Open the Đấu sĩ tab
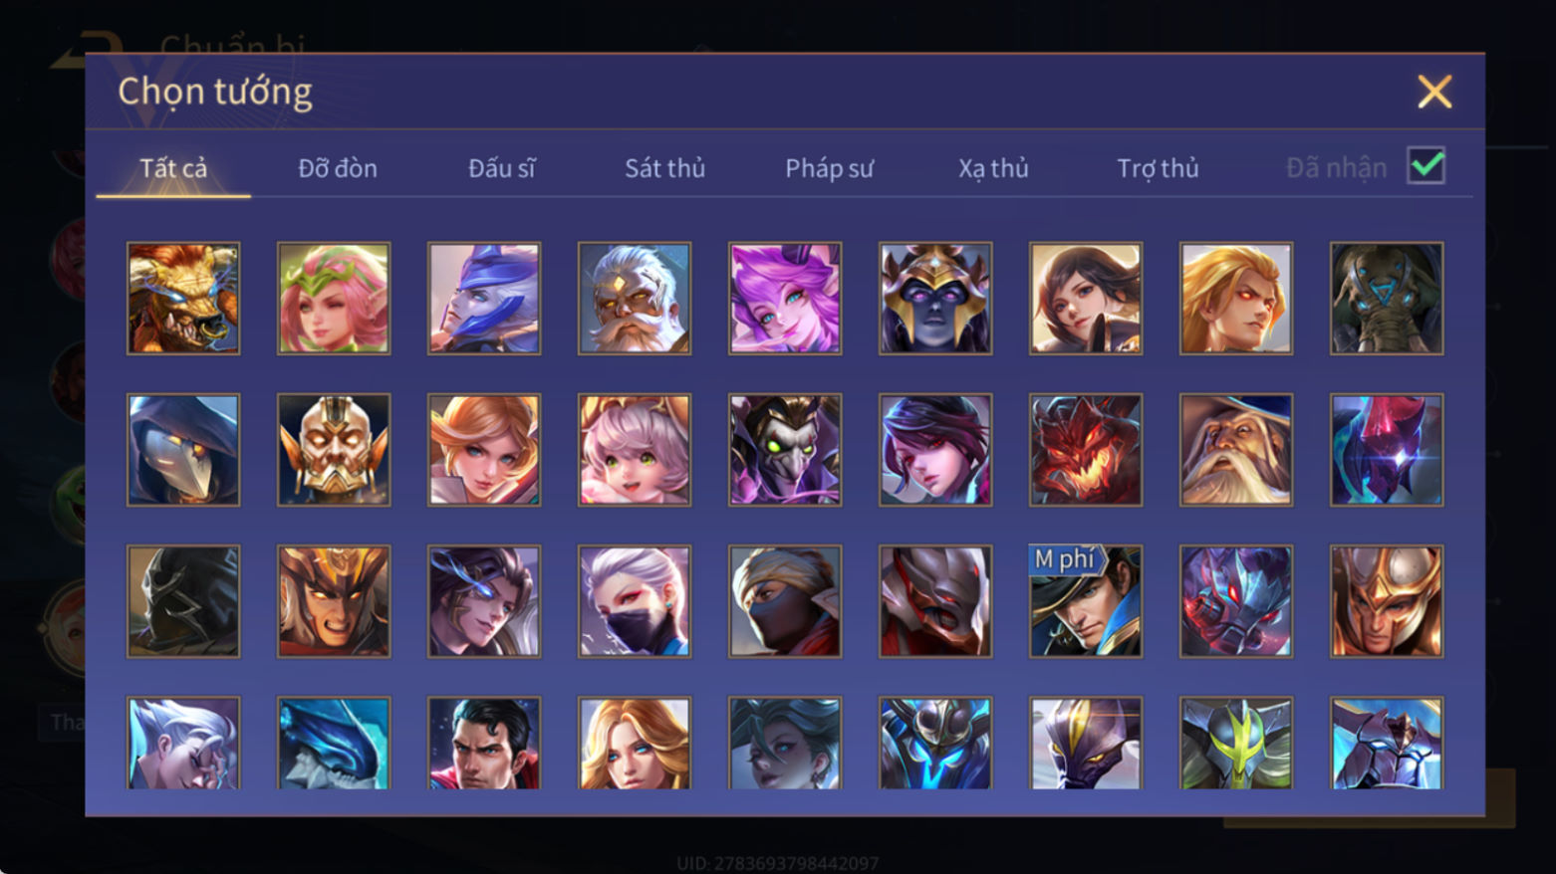 tap(502, 168)
